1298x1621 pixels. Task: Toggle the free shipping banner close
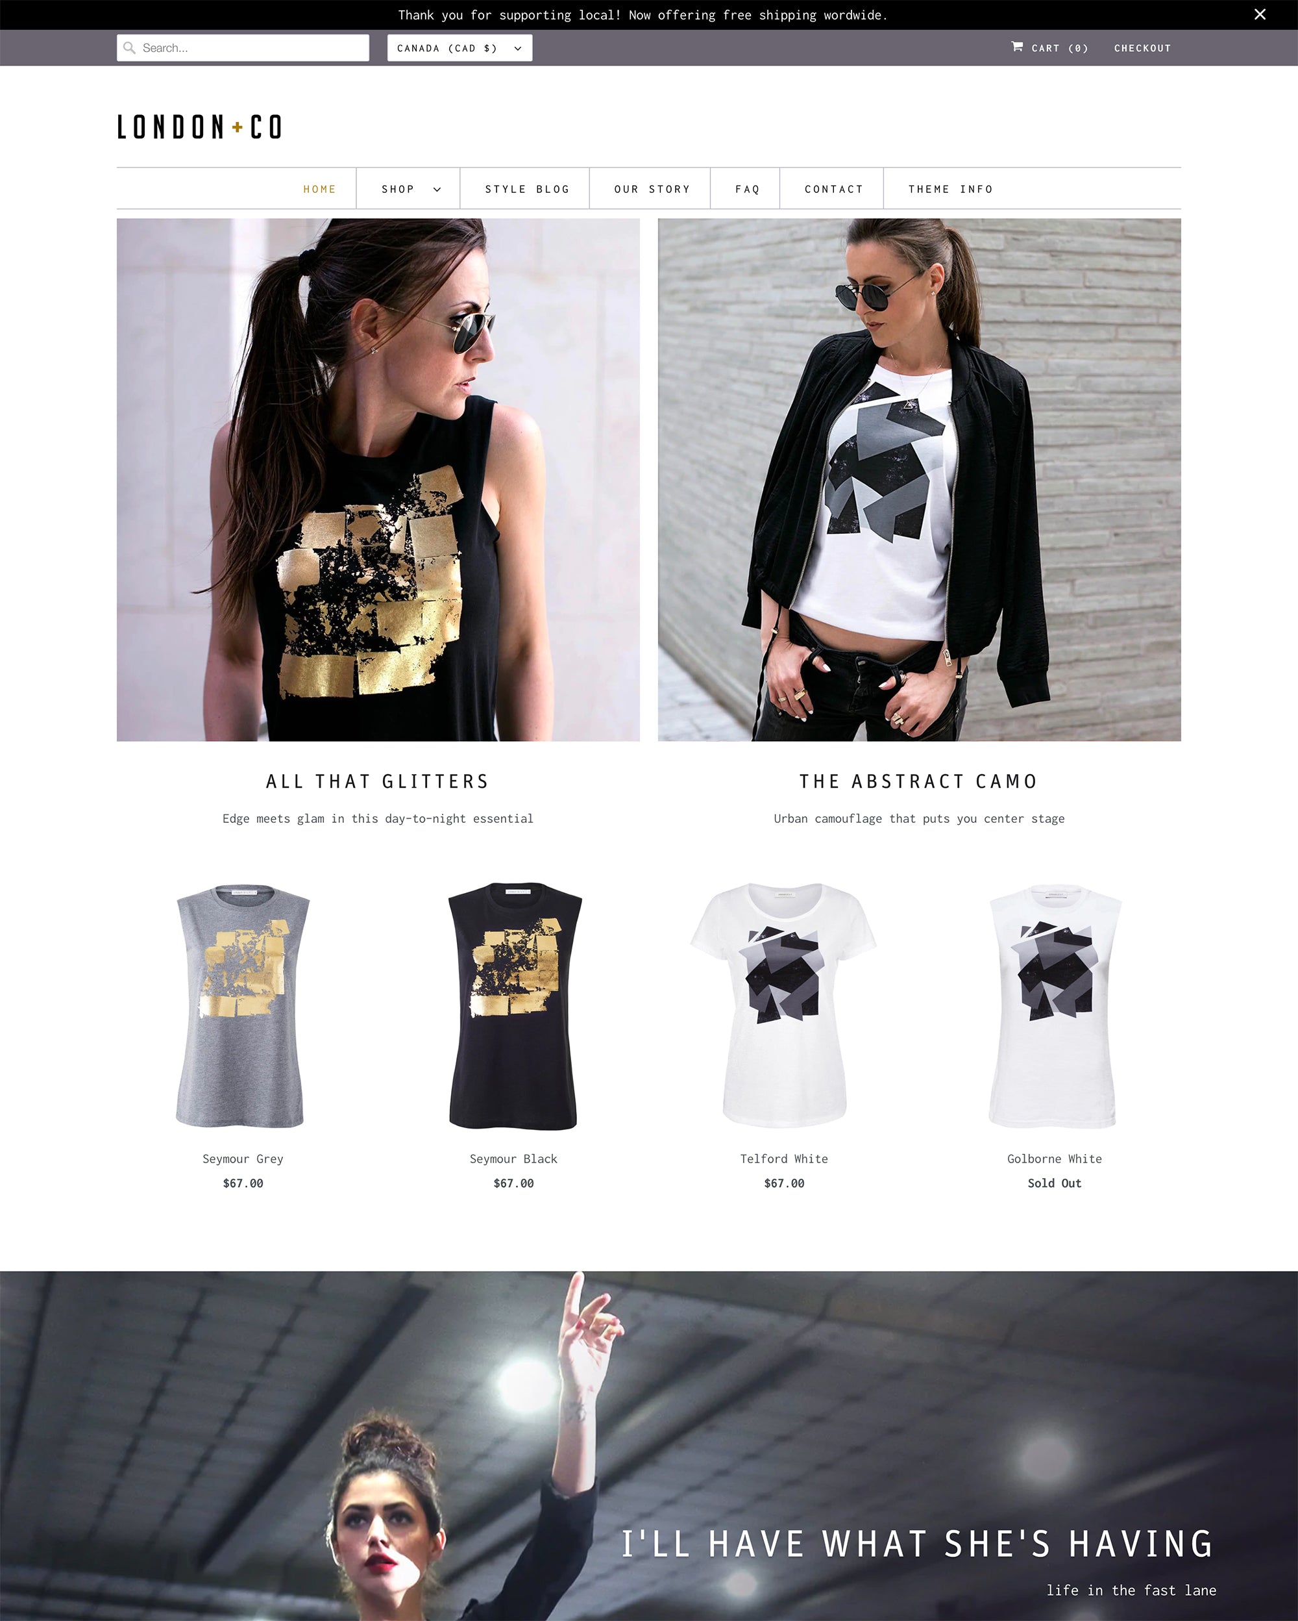pos(1261,14)
